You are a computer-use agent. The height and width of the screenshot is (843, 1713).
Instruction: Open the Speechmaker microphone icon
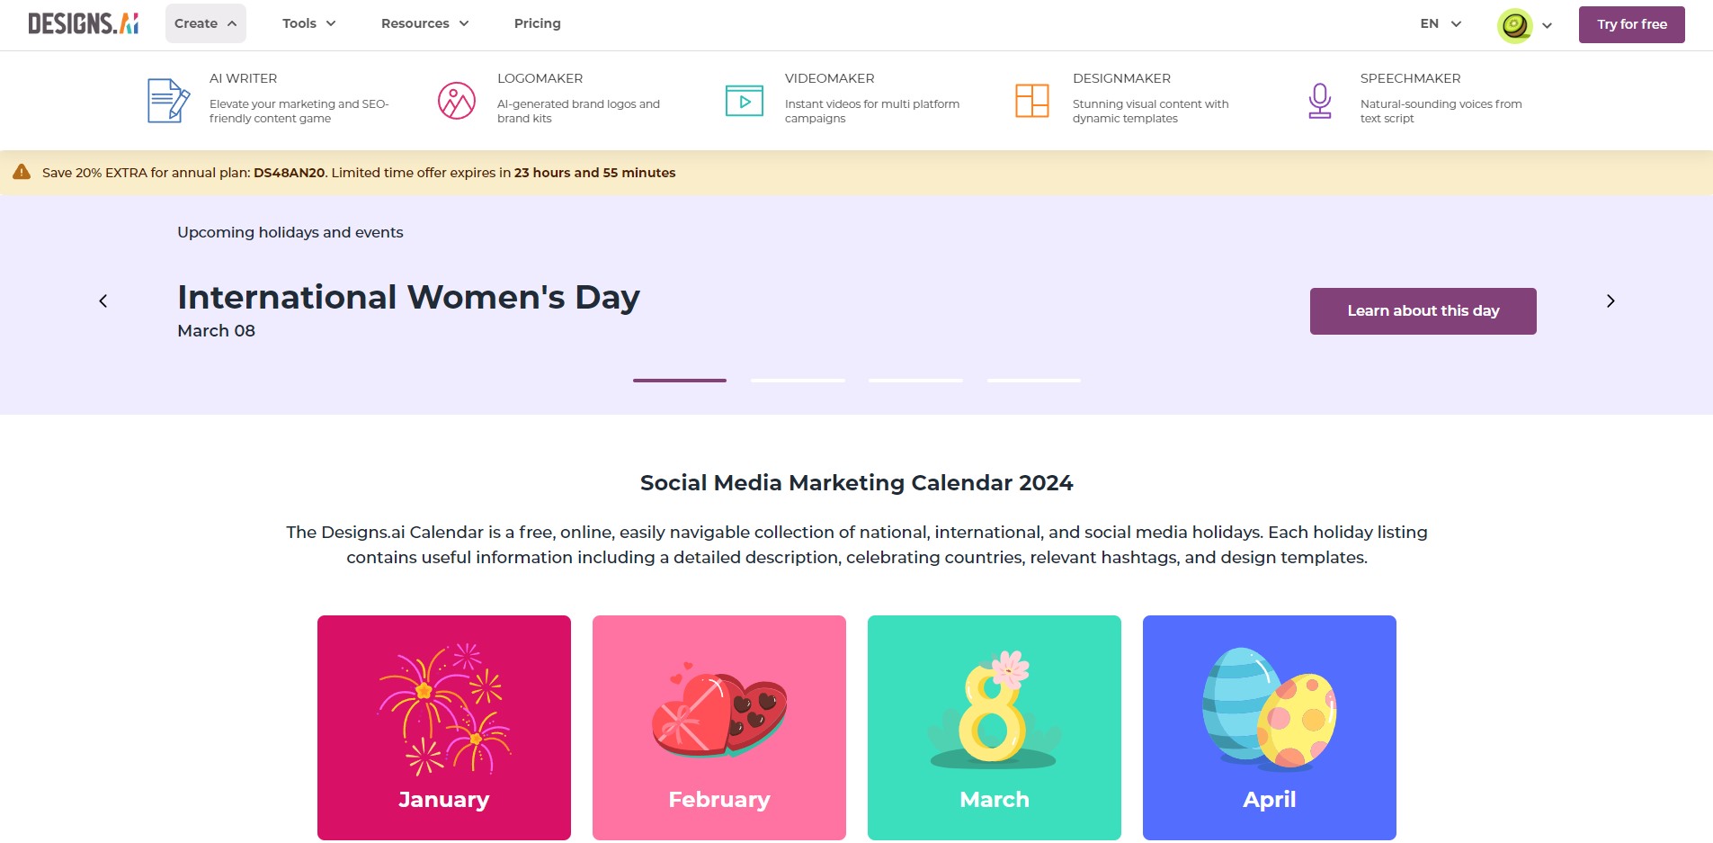coord(1320,101)
